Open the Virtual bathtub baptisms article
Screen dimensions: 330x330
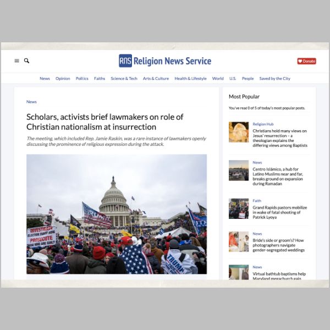(x=279, y=276)
